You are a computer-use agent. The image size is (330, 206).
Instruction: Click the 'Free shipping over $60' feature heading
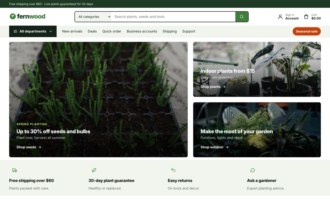31,181
